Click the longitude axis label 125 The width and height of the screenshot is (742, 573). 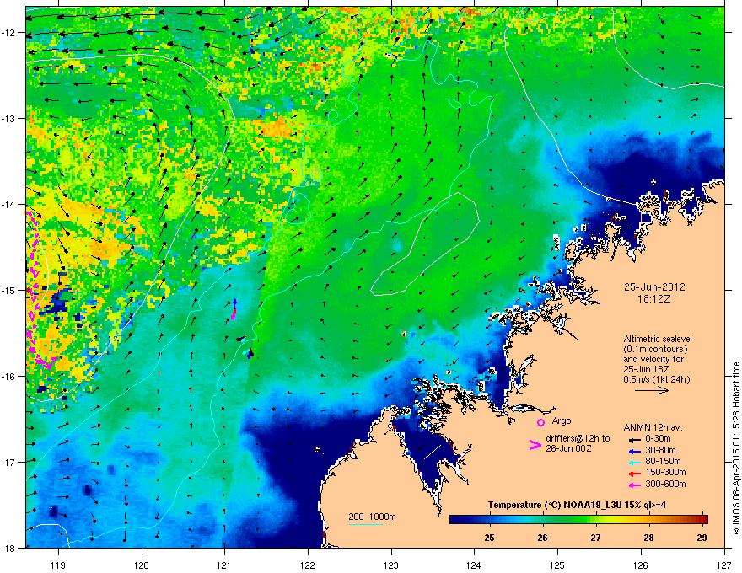click(x=557, y=565)
